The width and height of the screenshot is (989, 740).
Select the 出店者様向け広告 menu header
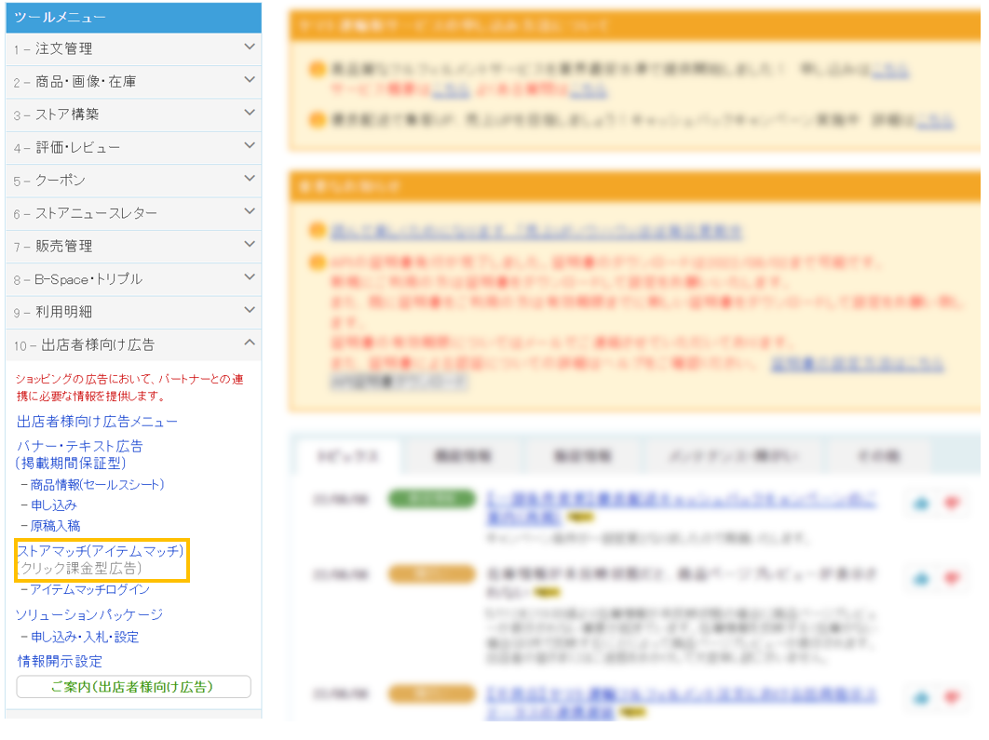134,344
